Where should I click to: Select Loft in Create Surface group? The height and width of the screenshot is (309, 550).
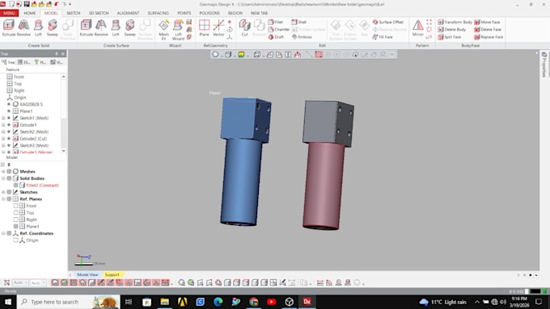pos(116,27)
